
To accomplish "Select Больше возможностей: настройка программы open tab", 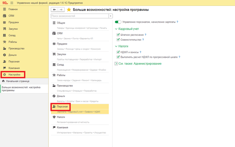I will (24, 89).
